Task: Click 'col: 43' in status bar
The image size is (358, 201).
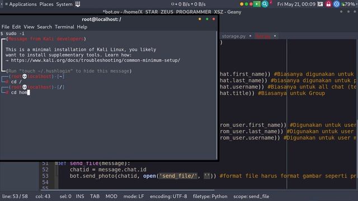Action: tap(43, 197)
